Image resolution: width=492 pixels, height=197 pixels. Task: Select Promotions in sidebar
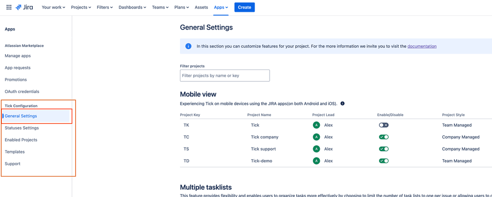pyautogui.click(x=15, y=80)
